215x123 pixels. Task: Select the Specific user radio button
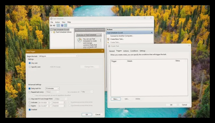click(30, 67)
